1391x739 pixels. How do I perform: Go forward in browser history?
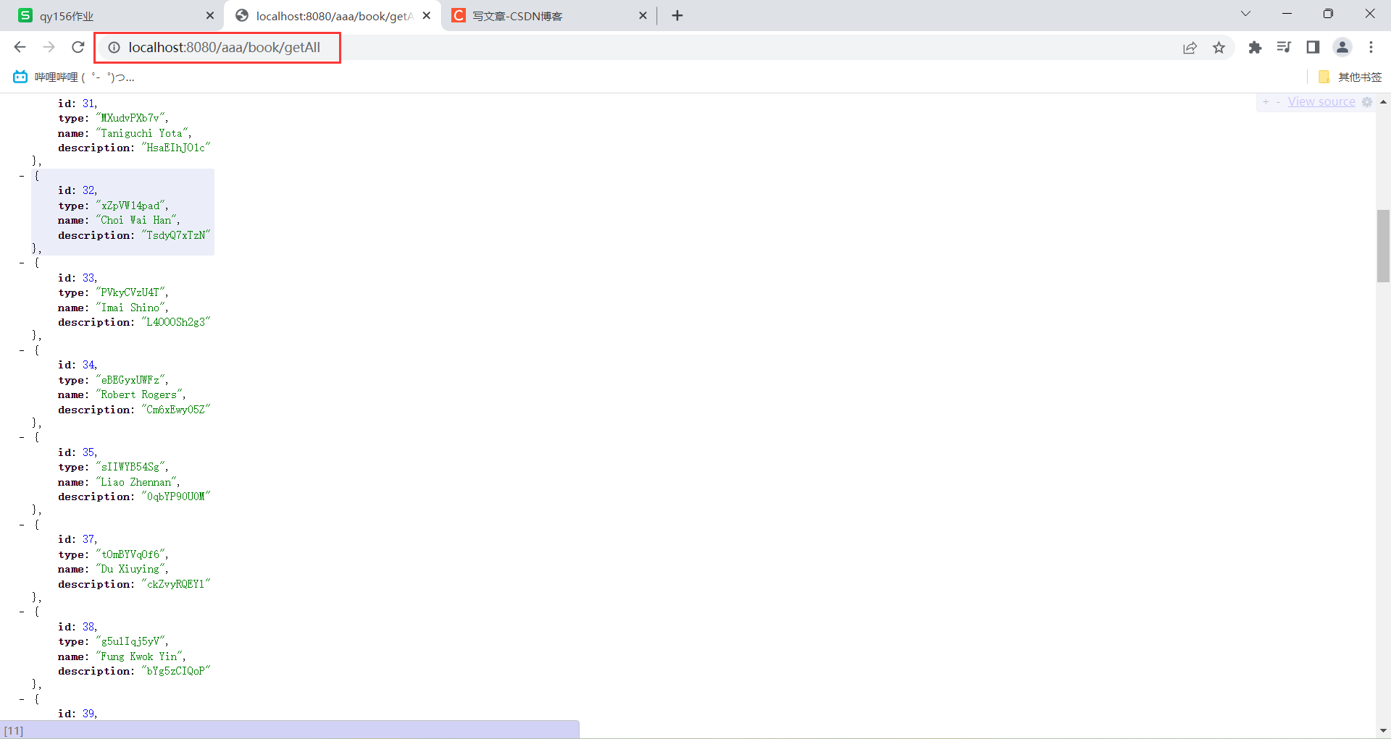point(49,47)
